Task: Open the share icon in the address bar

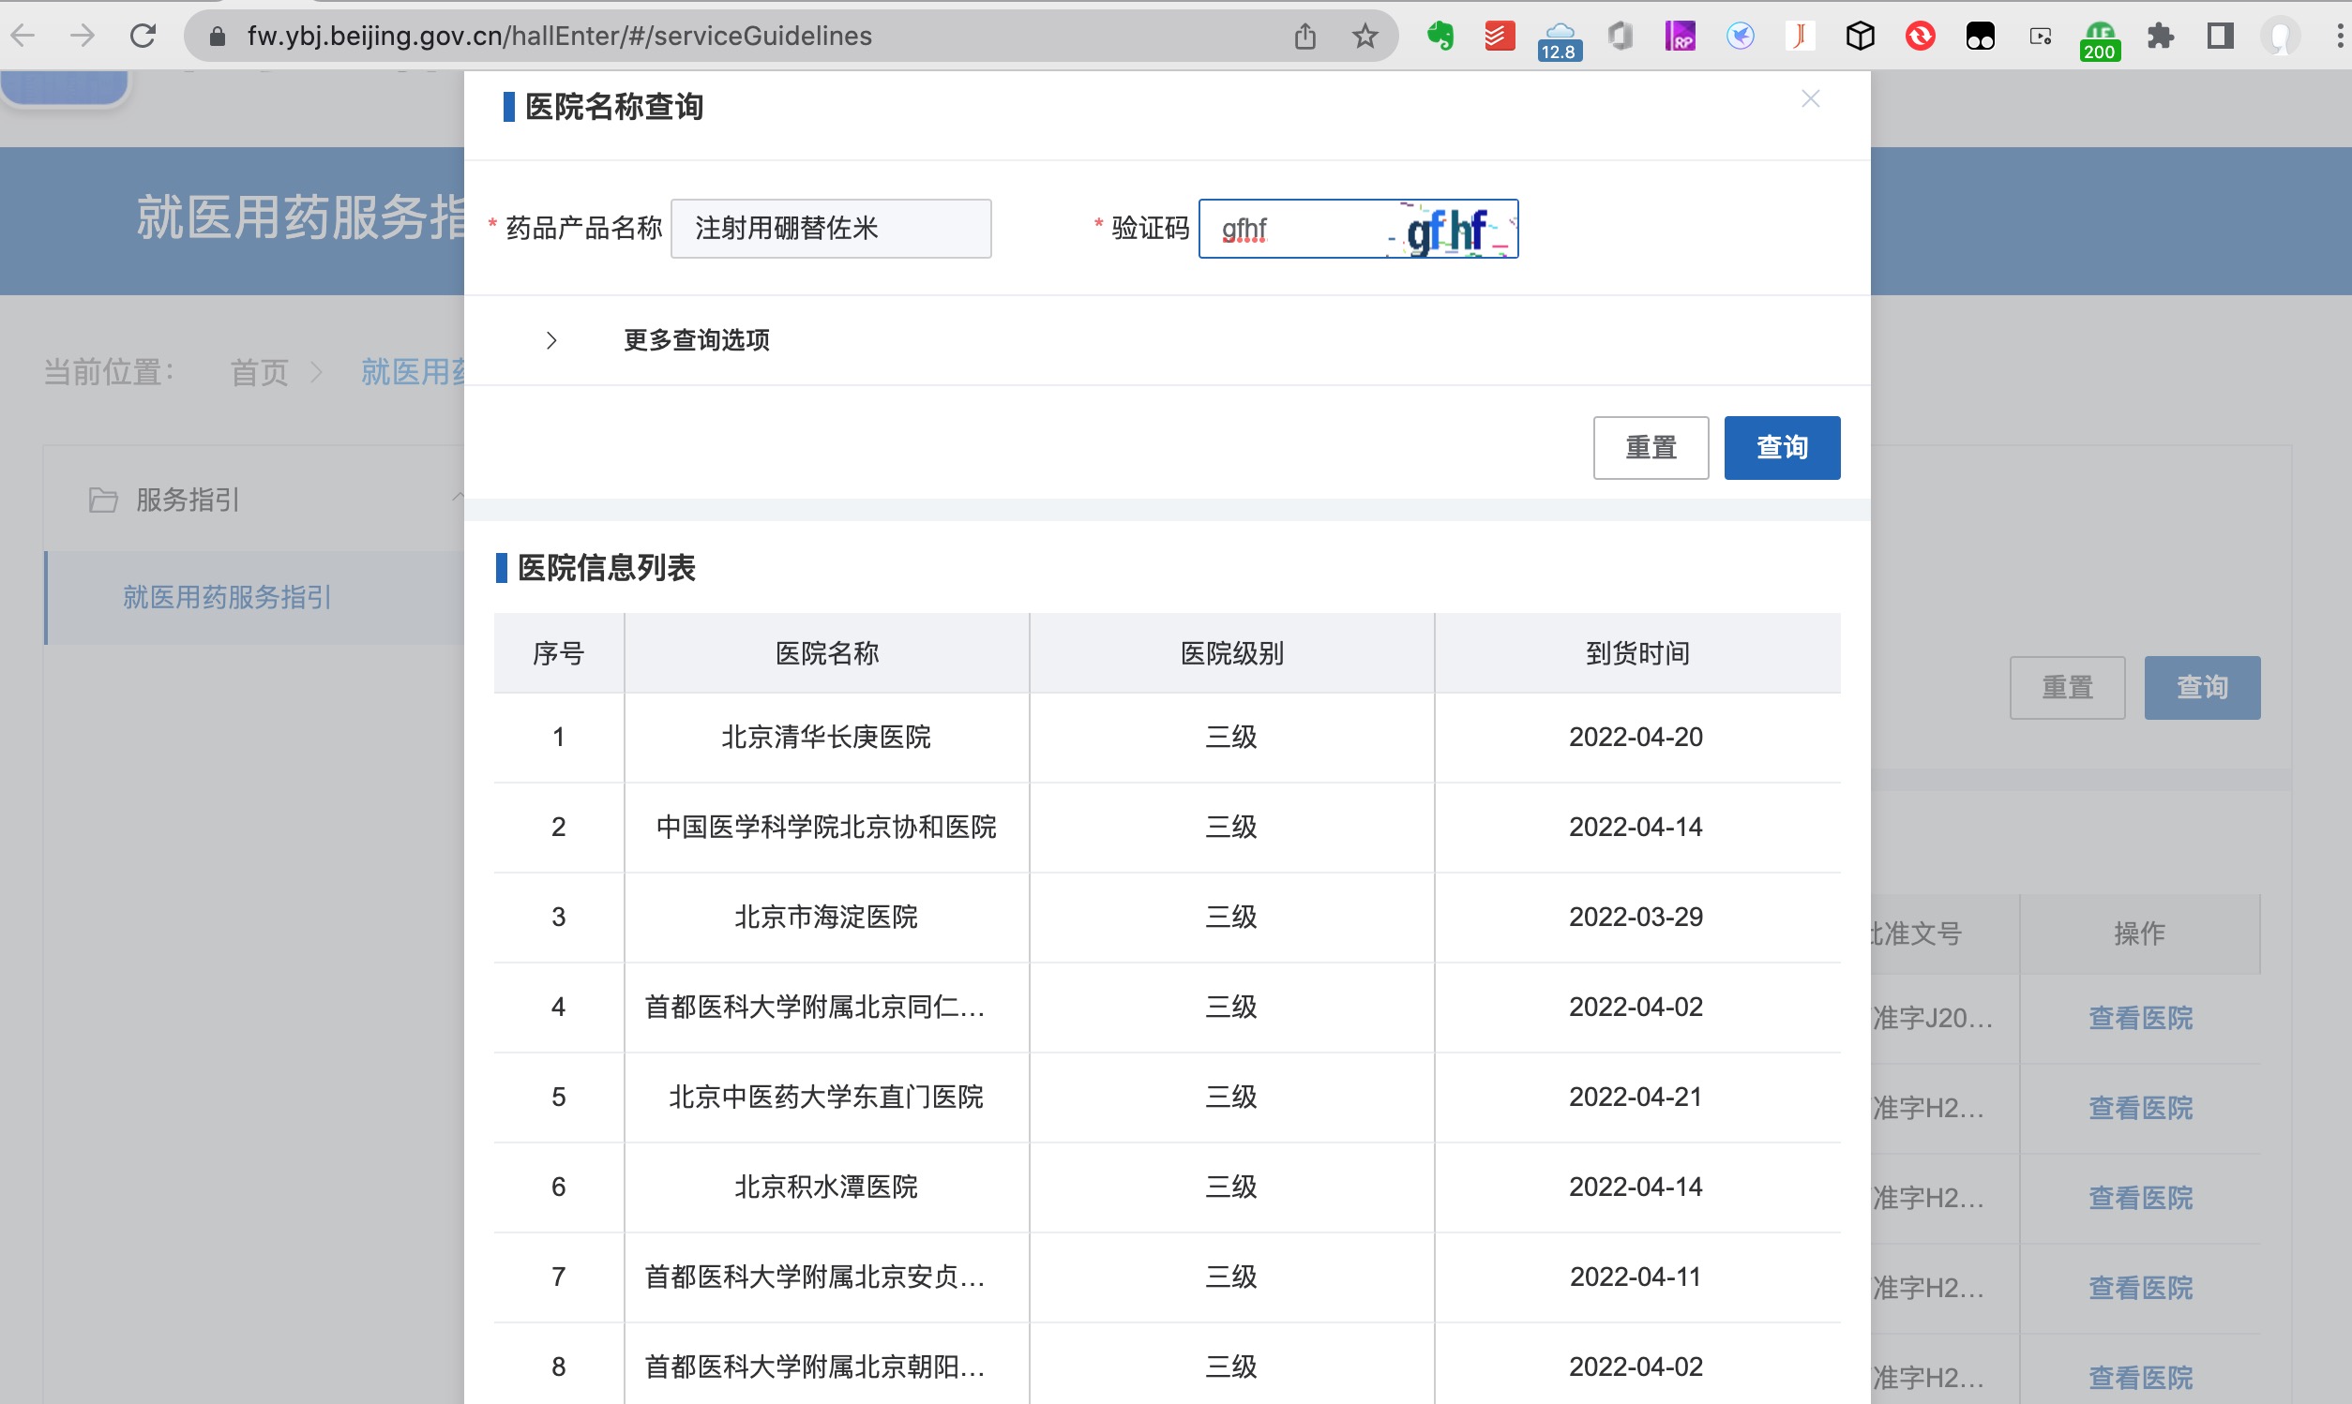Action: click(1304, 36)
